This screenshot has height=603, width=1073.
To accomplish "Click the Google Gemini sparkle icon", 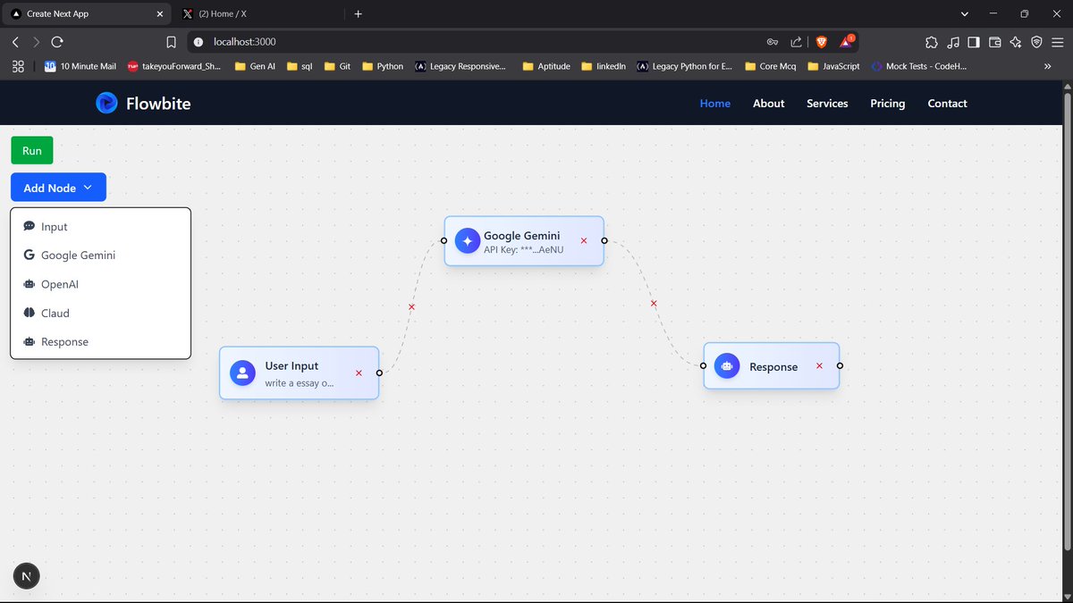I will pyautogui.click(x=467, y=240).
